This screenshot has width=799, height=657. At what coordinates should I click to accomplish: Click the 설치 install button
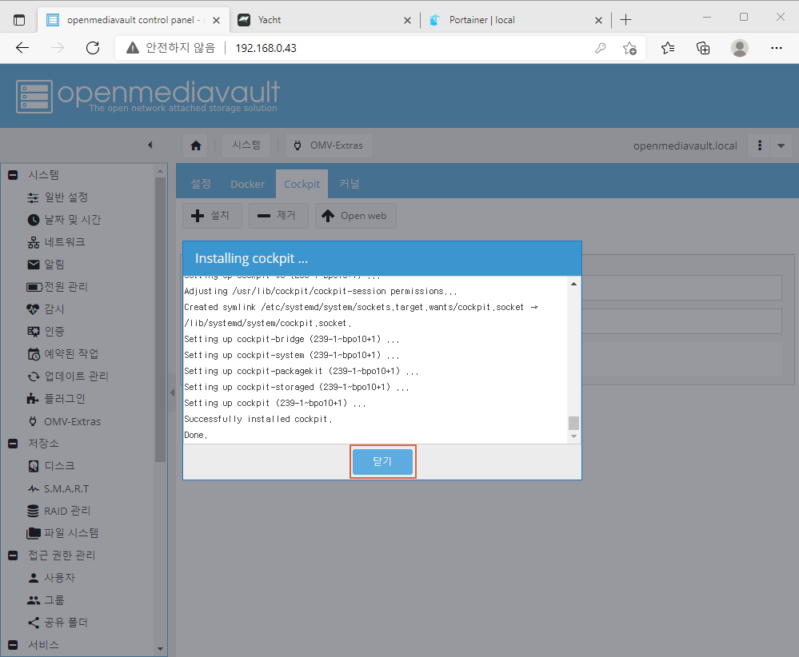(x=212, y=216)
